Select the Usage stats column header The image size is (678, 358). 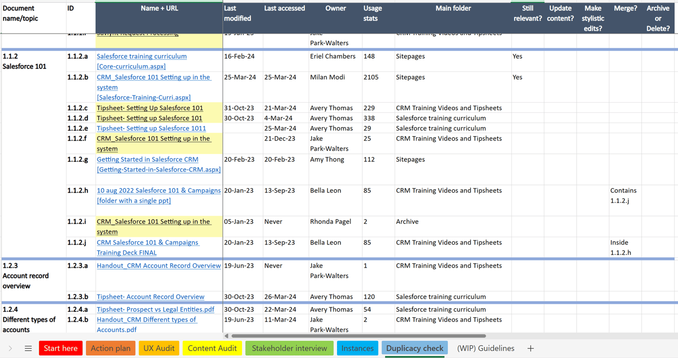pos(378,18)
